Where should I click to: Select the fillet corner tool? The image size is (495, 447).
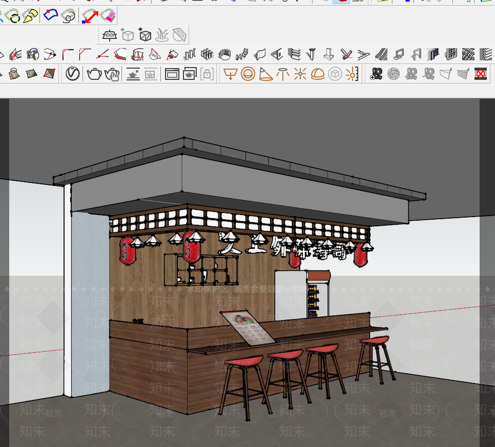point(68,54)
